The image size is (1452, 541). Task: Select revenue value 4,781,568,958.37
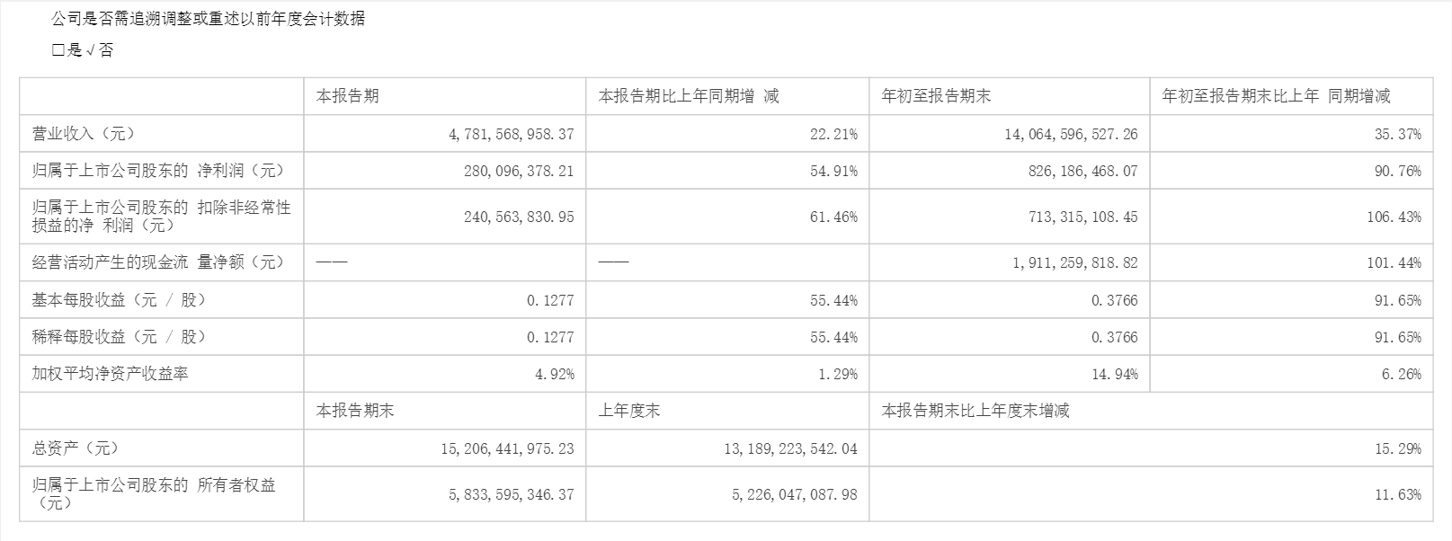point(511,134)
